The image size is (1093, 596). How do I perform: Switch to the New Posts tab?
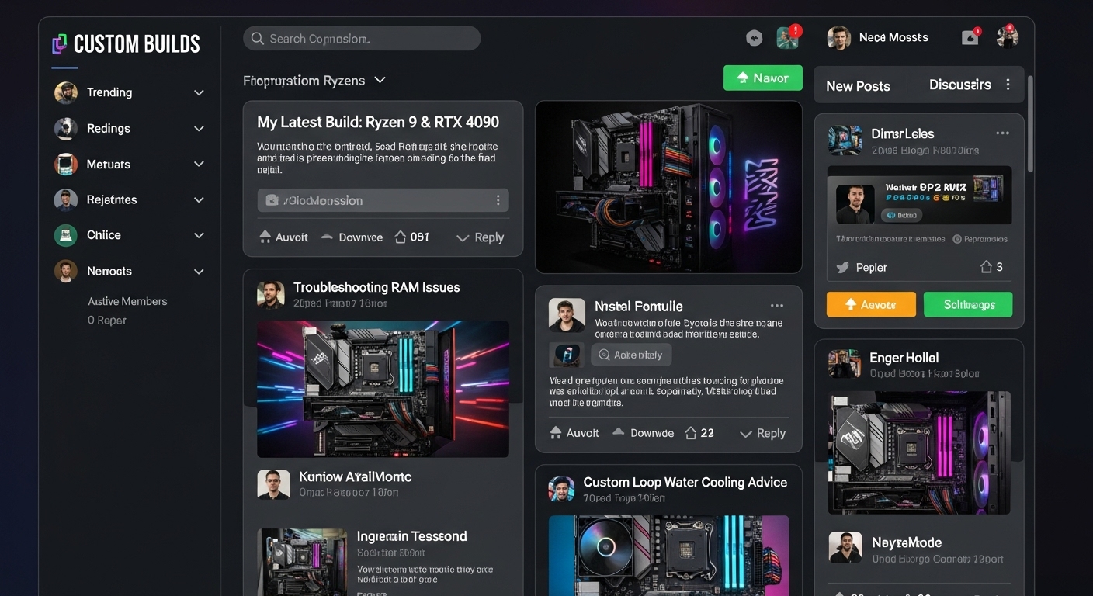pos(858,86)
